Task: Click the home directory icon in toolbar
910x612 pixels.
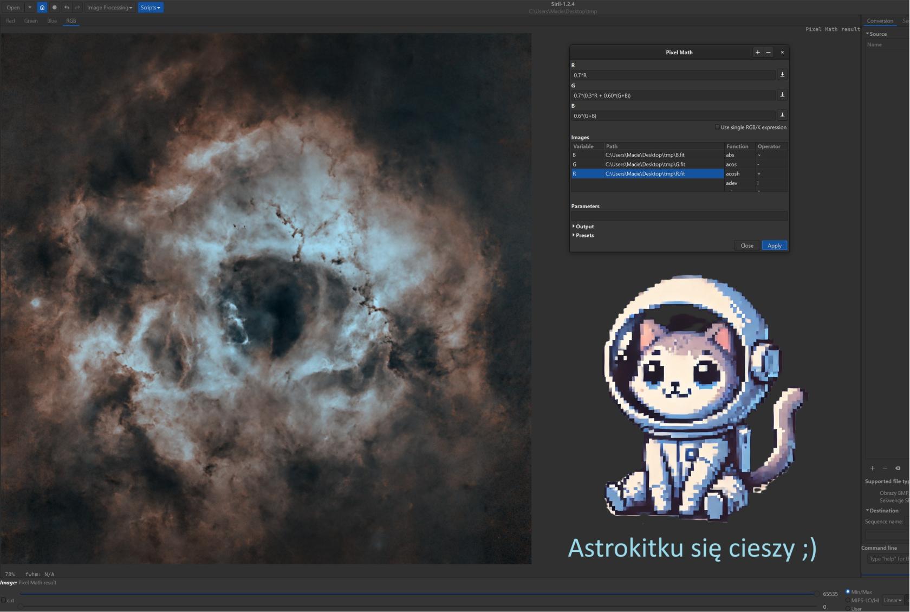Action: [x=42, y=8]
